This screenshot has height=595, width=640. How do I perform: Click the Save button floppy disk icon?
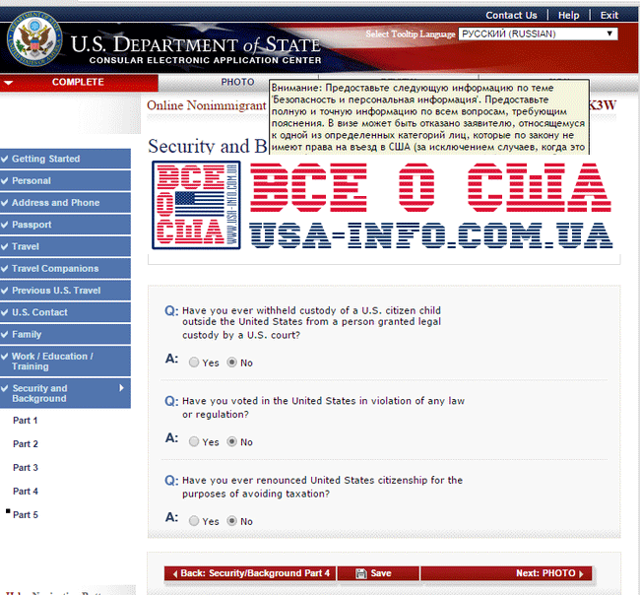coord(360,573)
